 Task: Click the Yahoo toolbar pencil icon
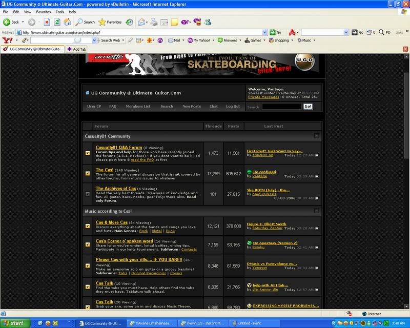point(25,40)
